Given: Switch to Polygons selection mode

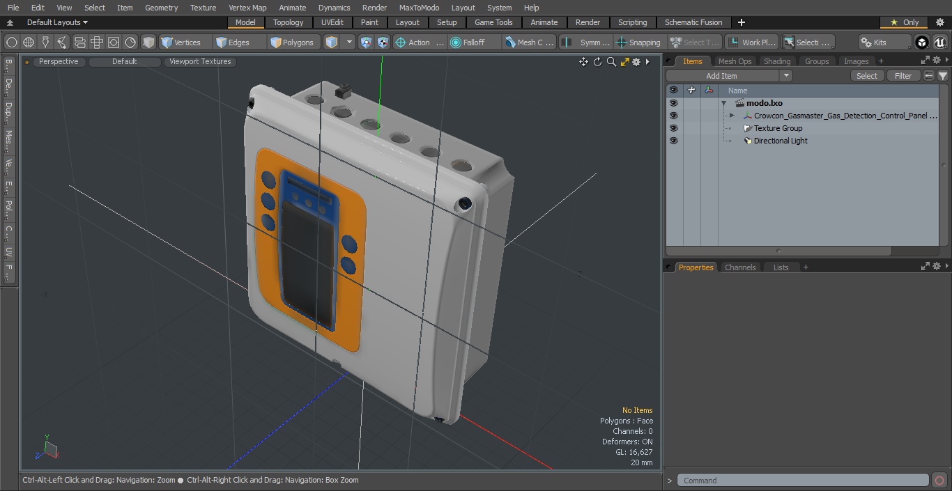Looking at the screenshot, I should tap(292, 42).
